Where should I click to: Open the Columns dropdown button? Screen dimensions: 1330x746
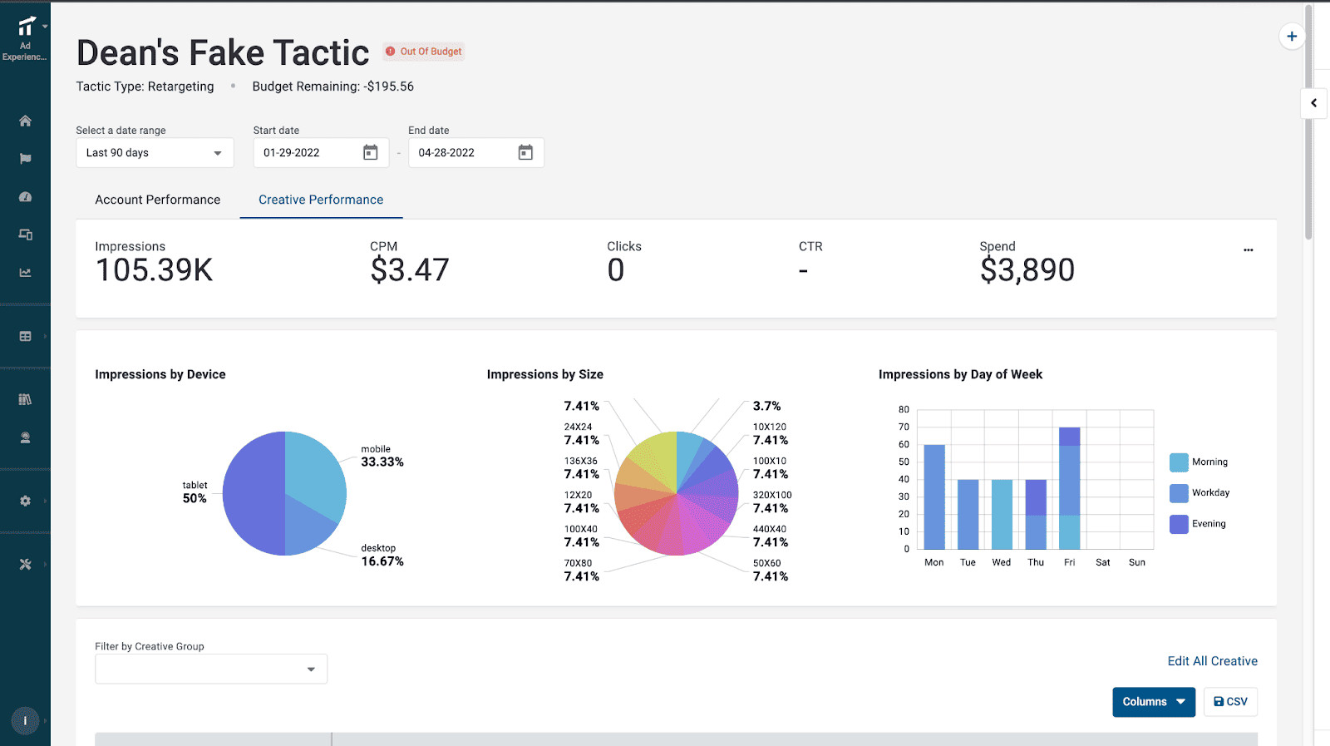coord(1153,702)
